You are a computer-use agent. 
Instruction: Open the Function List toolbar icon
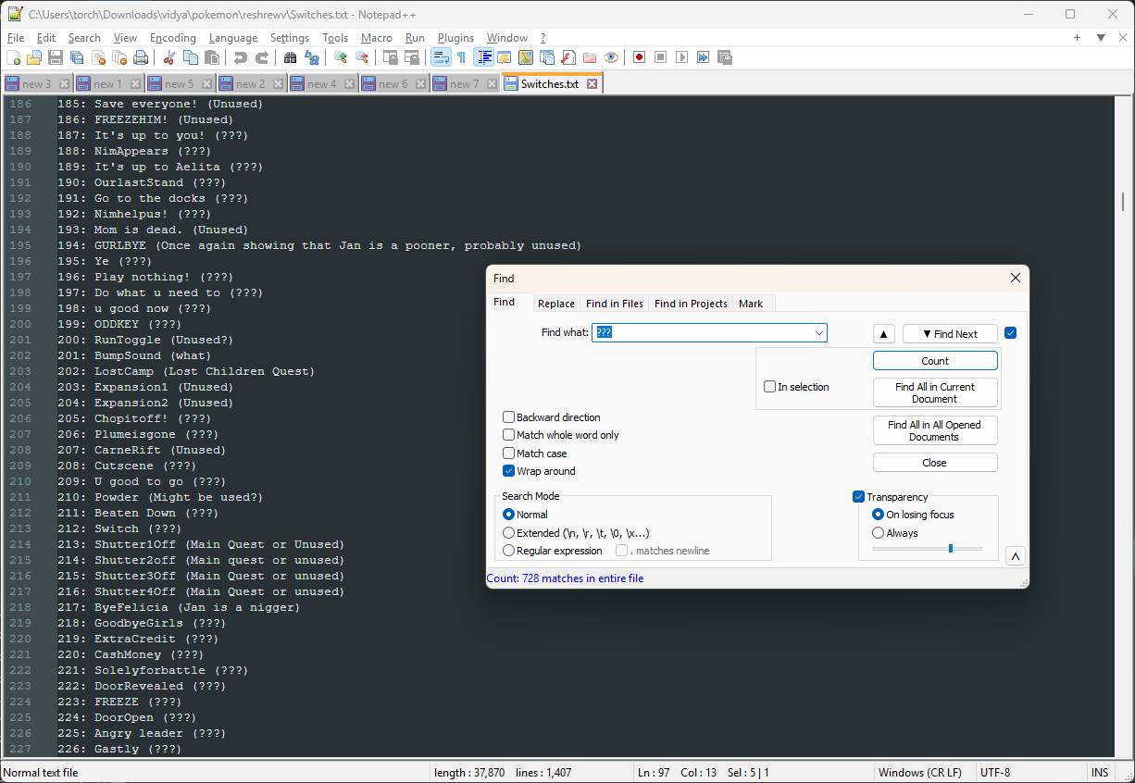pos(568,57)
